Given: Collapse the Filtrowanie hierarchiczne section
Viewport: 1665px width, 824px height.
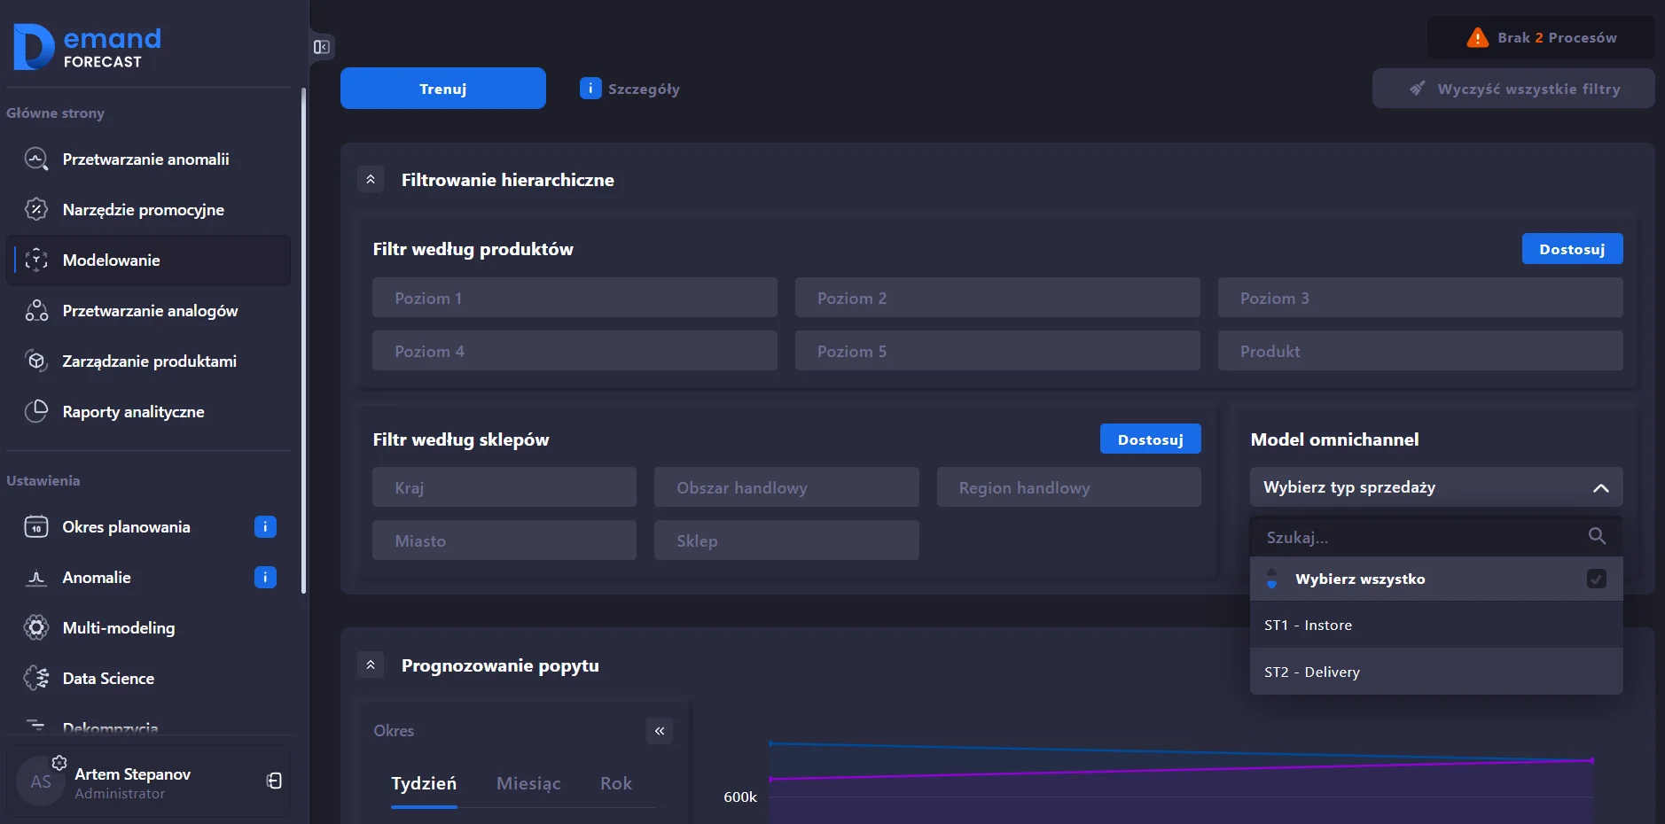Looking at the screenshot, I should [x=371, y=180].
